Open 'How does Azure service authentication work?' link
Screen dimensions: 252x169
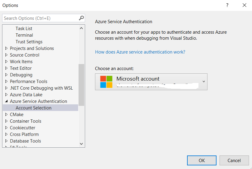pos(140,52)
